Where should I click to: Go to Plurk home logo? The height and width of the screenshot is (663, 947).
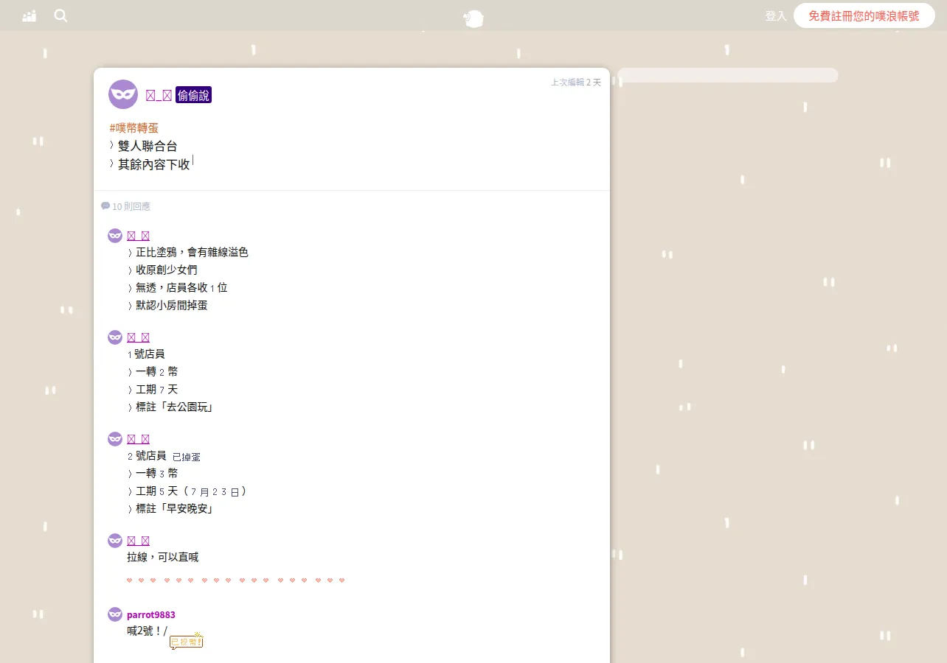tap(473, 18)
